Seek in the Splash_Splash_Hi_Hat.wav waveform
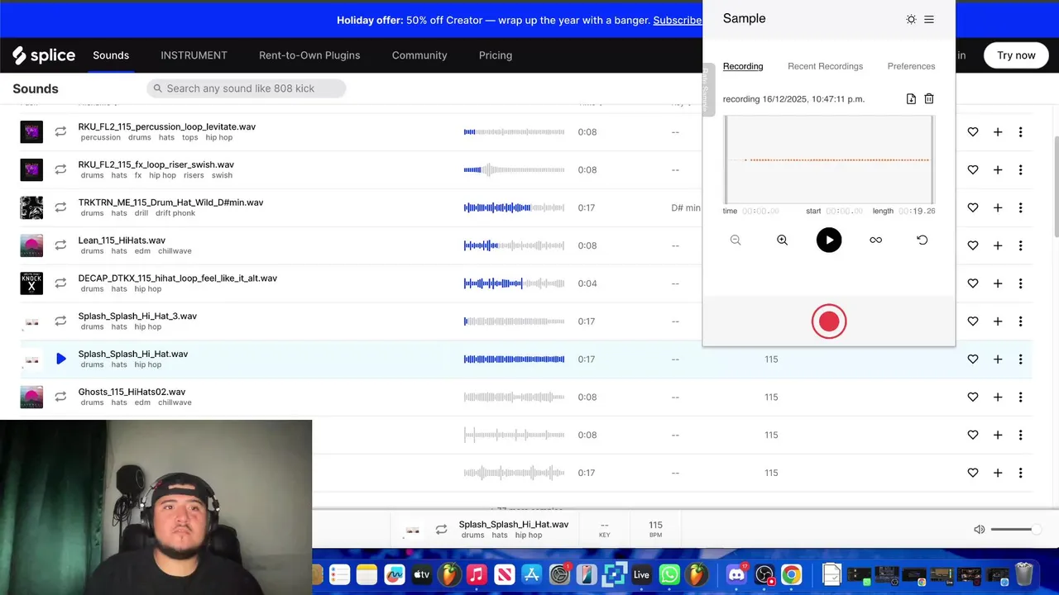The height and width of the screenshot is (595, 1059). pos(514,359)
